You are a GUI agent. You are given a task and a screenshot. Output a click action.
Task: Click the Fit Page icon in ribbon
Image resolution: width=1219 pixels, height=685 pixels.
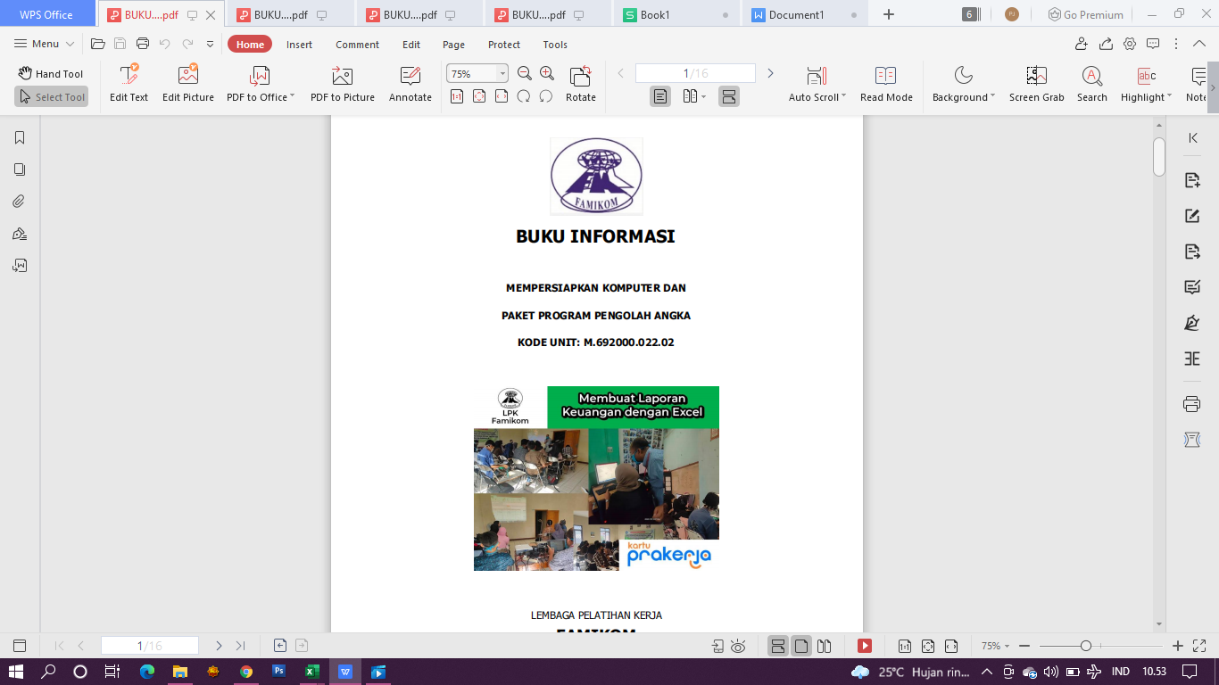(x=479, y=96)
